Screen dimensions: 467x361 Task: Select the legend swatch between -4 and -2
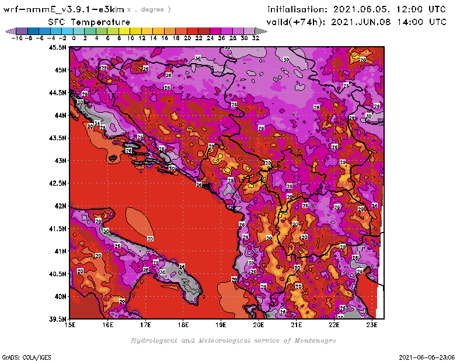coord(56,31)
